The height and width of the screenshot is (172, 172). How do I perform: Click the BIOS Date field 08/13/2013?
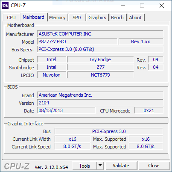[x=66, y=110]
